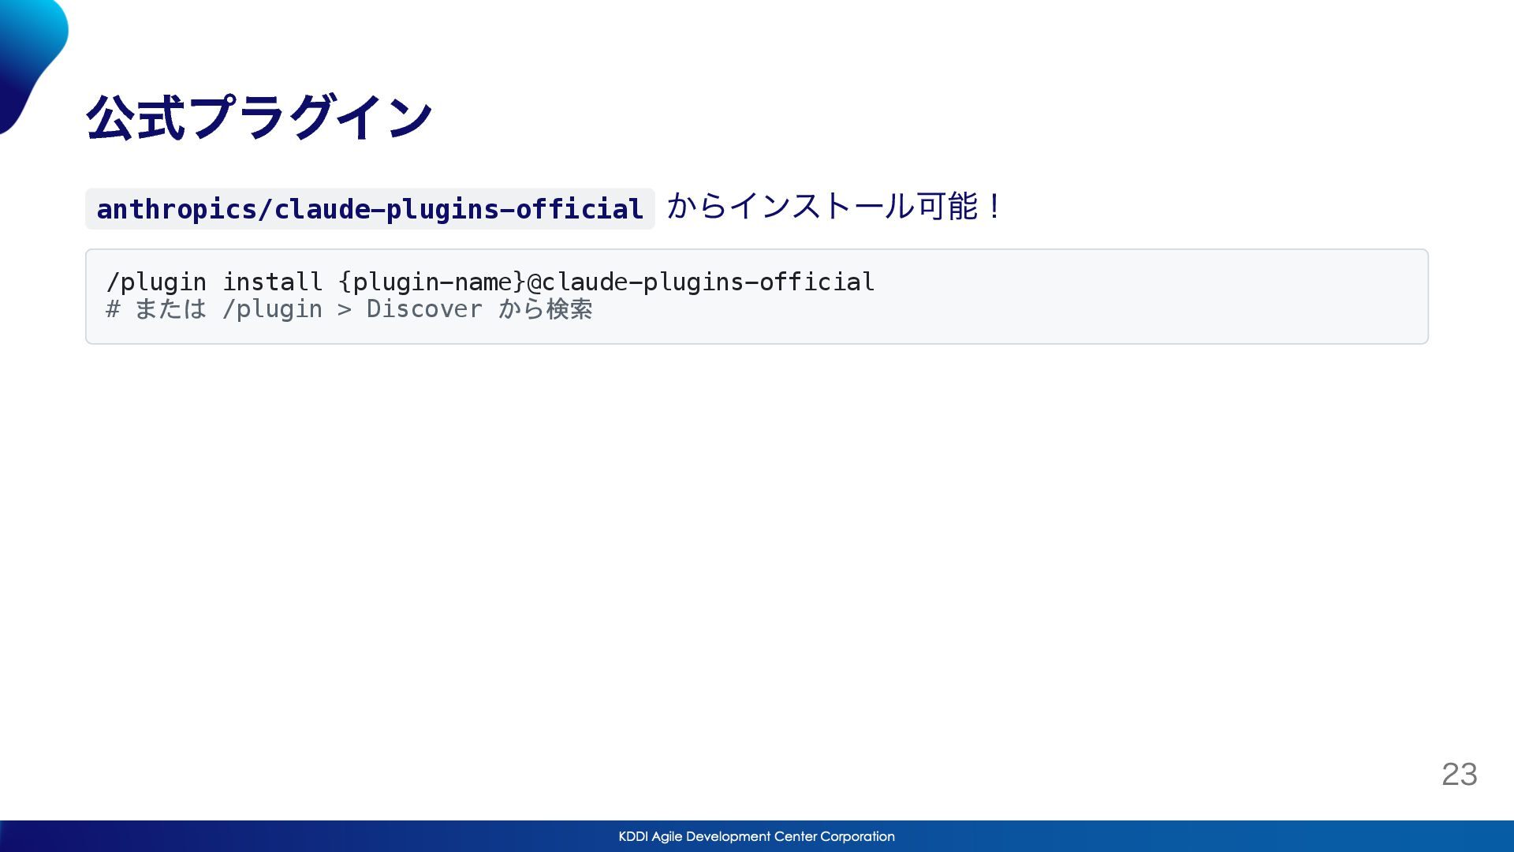
Task: Click the # symbol starting the comment
Action: pos(113,309)
